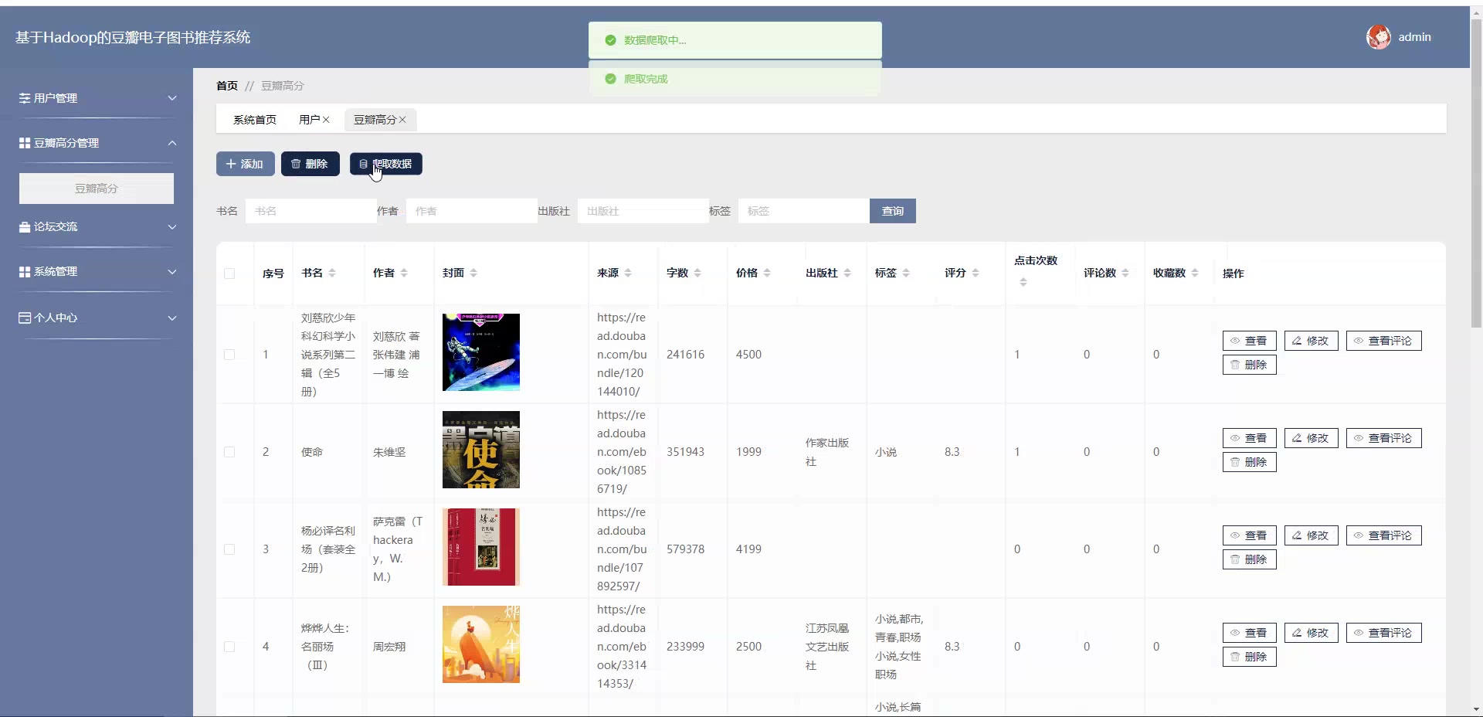
Task: Click the 论坛交流 briefcase icon
Action: [x=25, y=226]
